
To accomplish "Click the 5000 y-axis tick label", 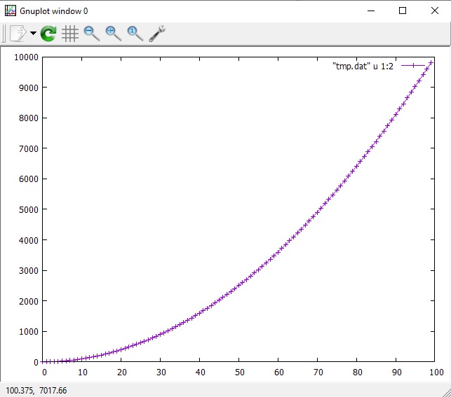I will pos(27,209).
